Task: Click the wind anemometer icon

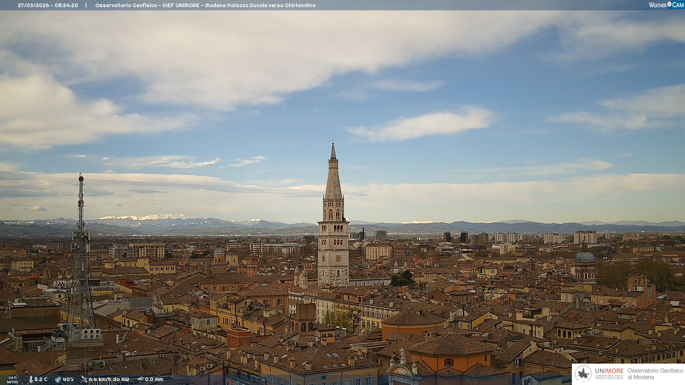Action: point(84,380)
